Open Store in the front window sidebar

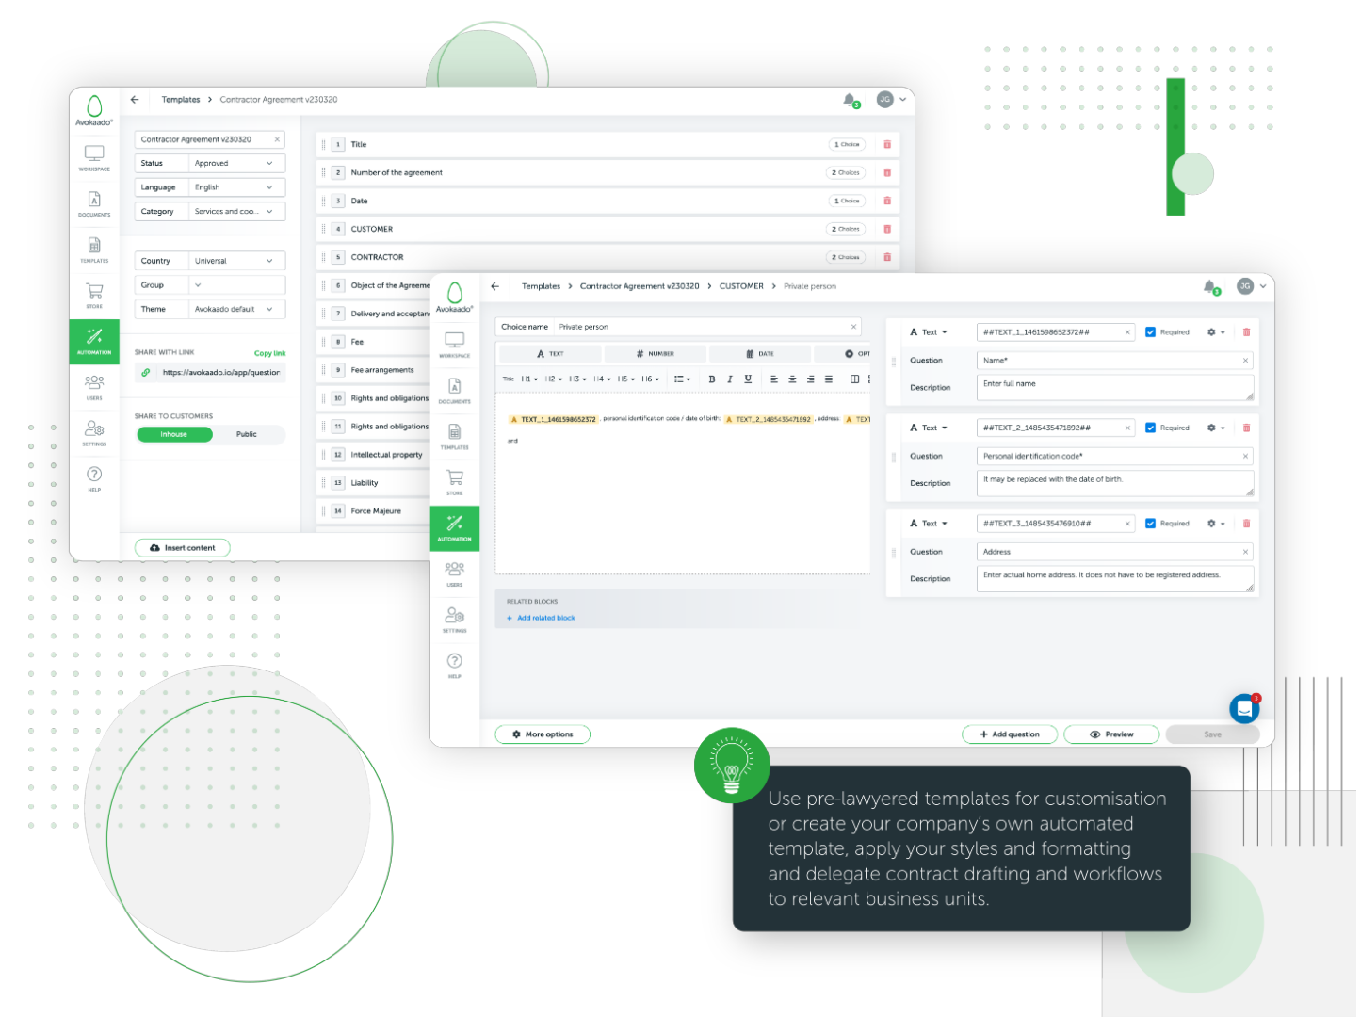point(455,481)
